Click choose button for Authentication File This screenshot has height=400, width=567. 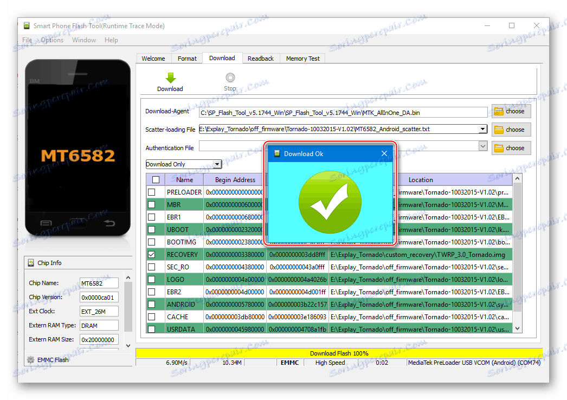point(511,148)
